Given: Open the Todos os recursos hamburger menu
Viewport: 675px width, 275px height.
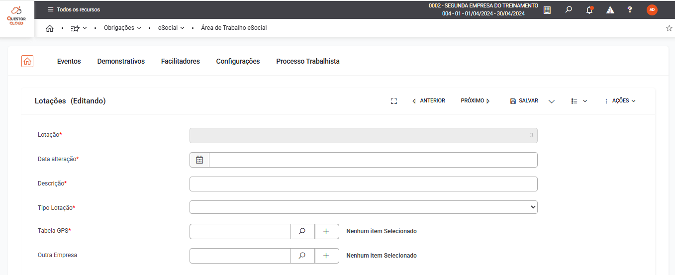Looking at the screenshot, I should (73, 9).
